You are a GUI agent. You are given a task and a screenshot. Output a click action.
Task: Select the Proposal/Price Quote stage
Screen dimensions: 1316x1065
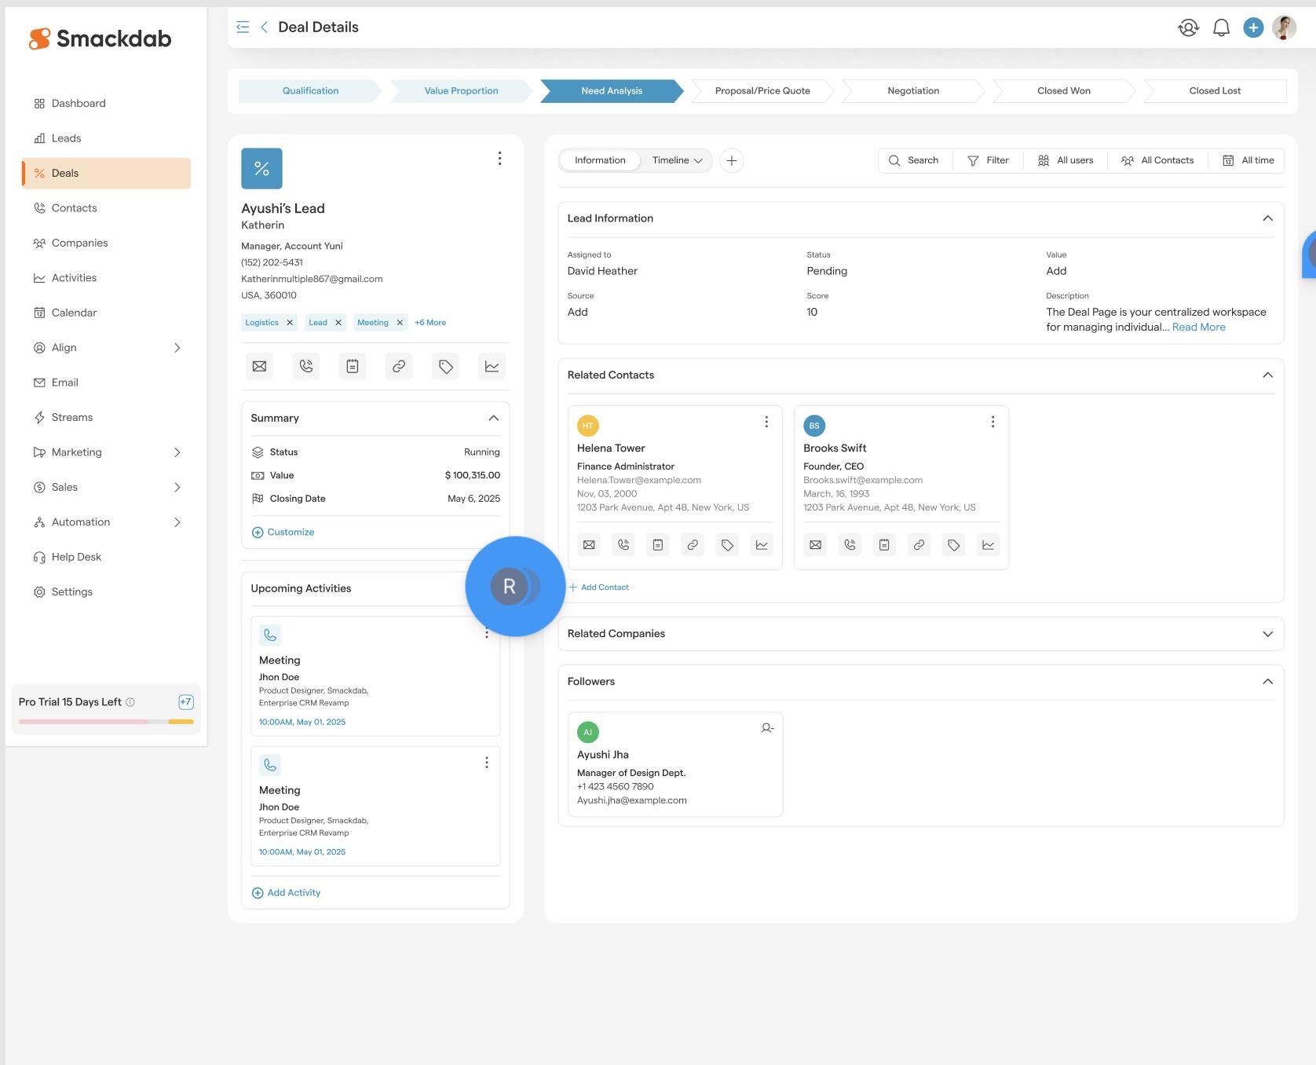click(762, 91)
